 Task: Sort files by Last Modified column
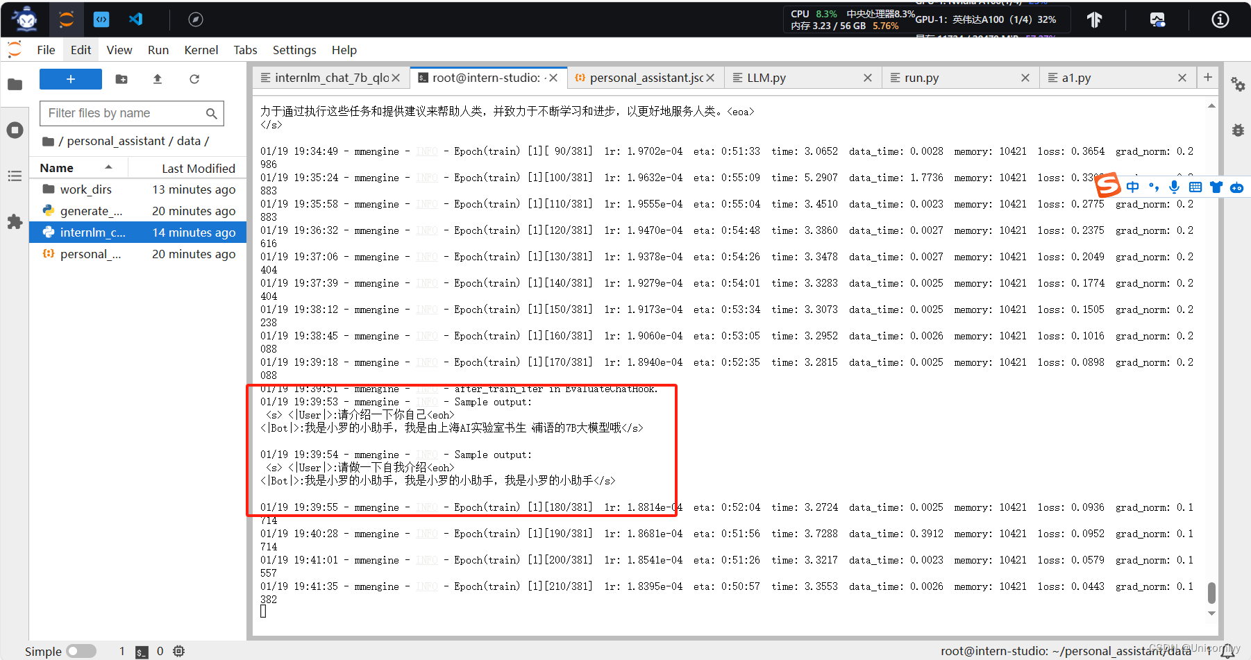(199, 168)
